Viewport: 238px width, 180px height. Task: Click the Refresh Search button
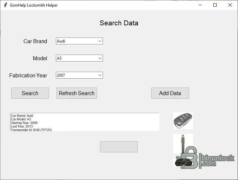pos(77,93)
